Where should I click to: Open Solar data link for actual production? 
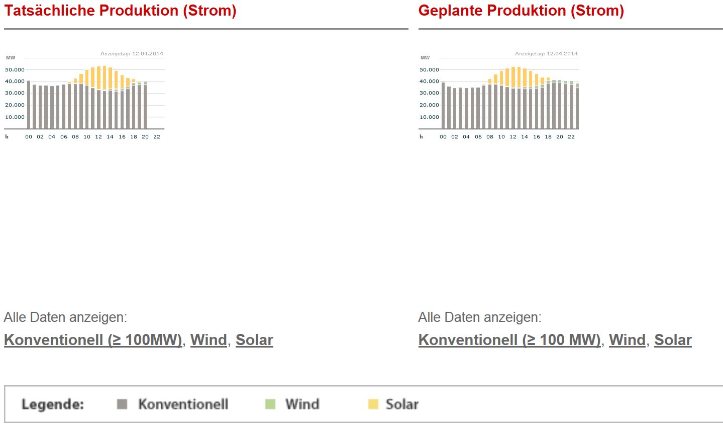(254, 340)
